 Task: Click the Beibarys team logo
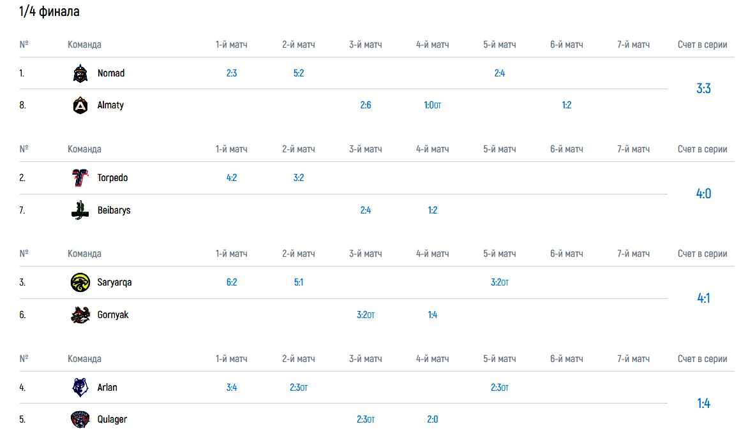[80, 210]
